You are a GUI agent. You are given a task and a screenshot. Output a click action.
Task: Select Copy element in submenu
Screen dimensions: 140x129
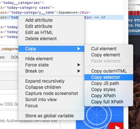[109, 55]
